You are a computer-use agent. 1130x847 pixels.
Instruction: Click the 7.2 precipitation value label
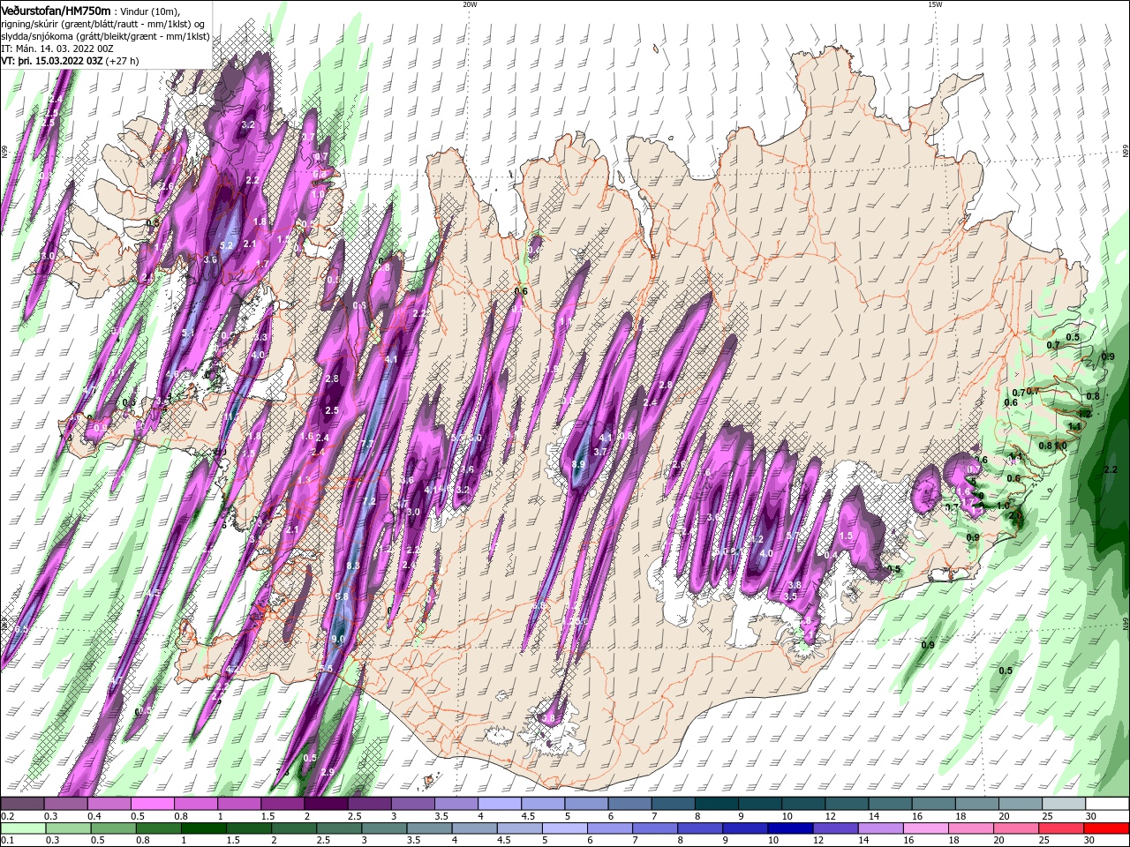coord(369,501)
